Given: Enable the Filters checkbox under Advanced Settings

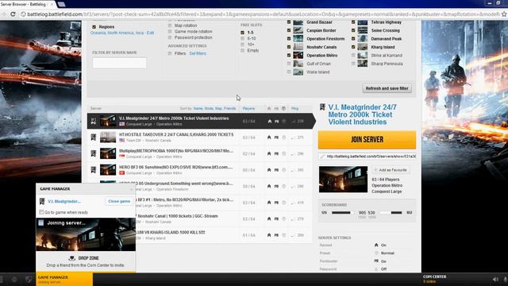Looking at the screenshot, I should pyautogui.click(x=170, y=53).
